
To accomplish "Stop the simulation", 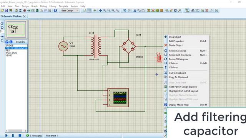I will 20,135.
